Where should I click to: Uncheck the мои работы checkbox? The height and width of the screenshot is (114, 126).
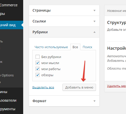(38, 69)
